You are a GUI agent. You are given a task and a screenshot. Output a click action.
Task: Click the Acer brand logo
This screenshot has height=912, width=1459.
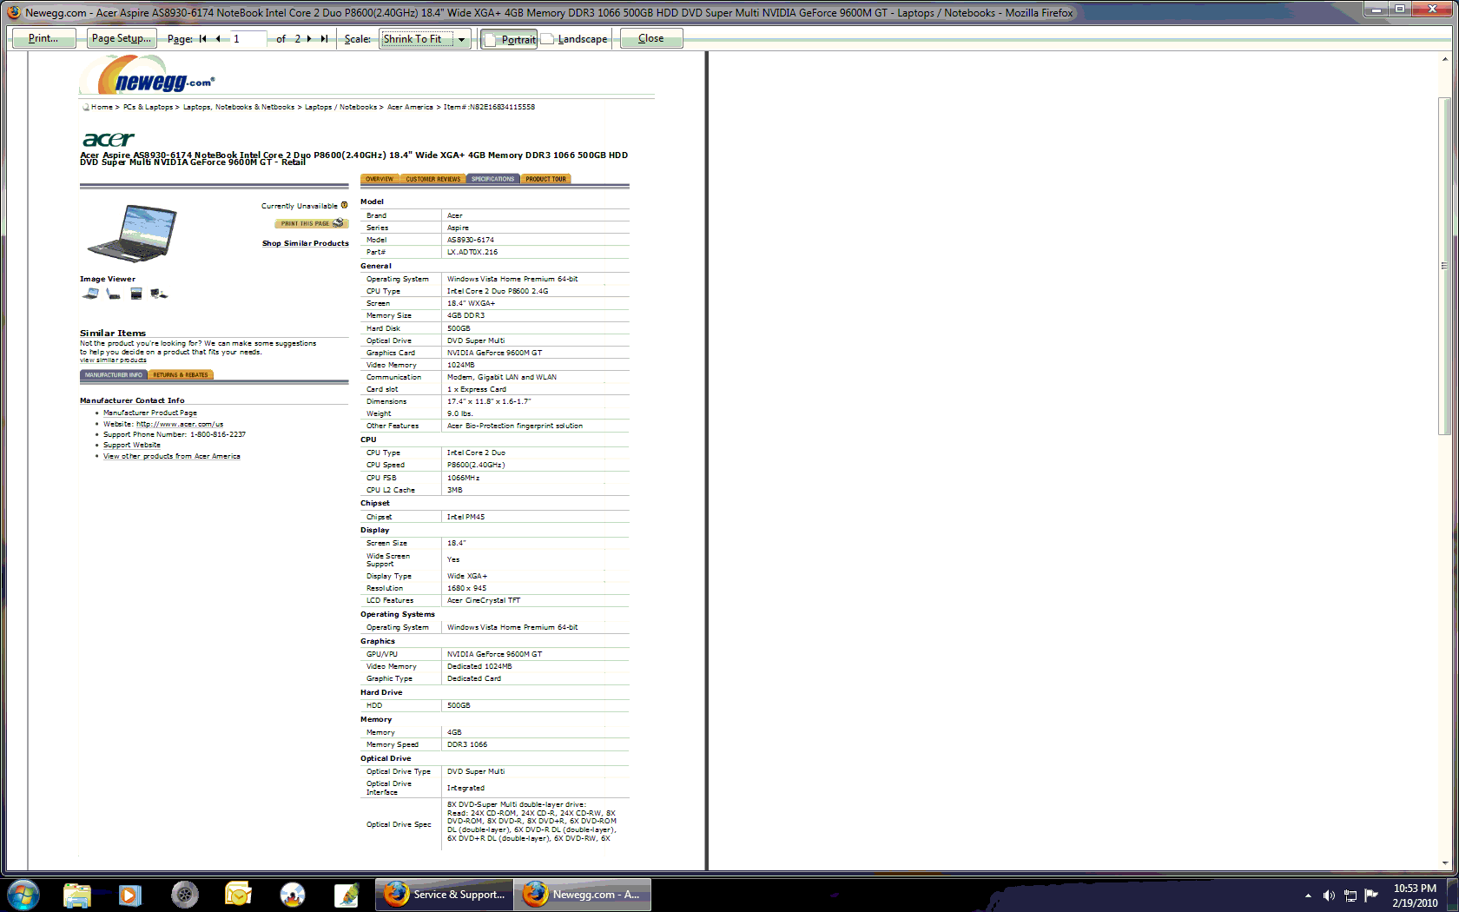pyautogui.click(x=109, y=139)
